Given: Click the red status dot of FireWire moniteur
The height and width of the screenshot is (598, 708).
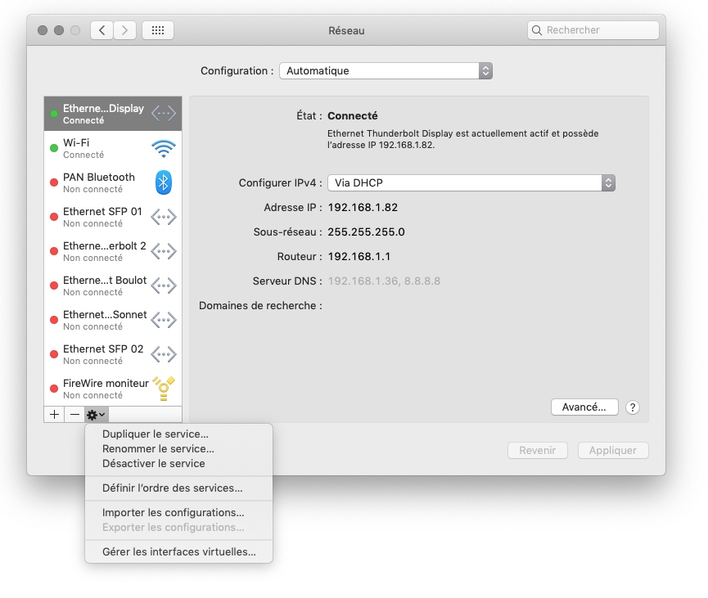Looking at the screenshot, I should [54, 389].
